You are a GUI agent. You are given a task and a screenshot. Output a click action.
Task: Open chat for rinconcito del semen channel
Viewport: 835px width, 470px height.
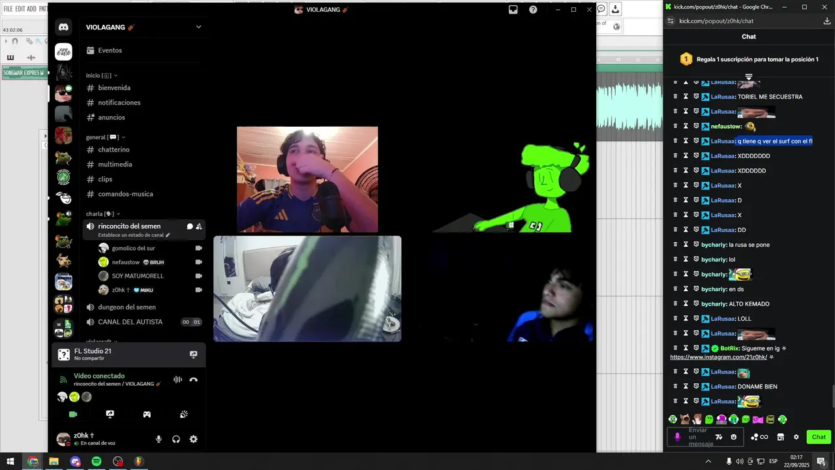point(190,227)
